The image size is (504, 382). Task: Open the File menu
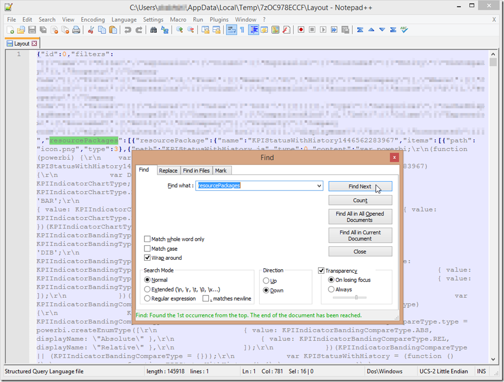point(11,20)
